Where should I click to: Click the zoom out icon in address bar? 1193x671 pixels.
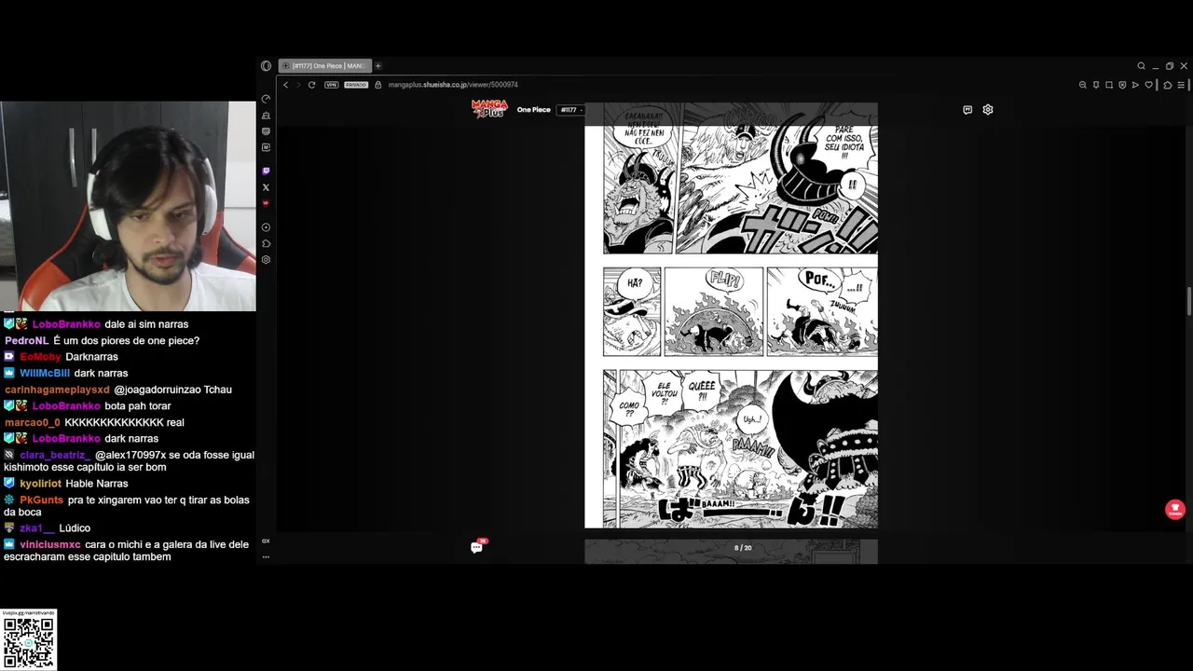click(x=1083, y=85)
